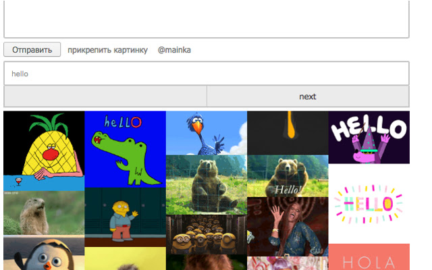Select the waving bear Hello! GIF
The height and width of the screenshot is (270, 432).
288,175
